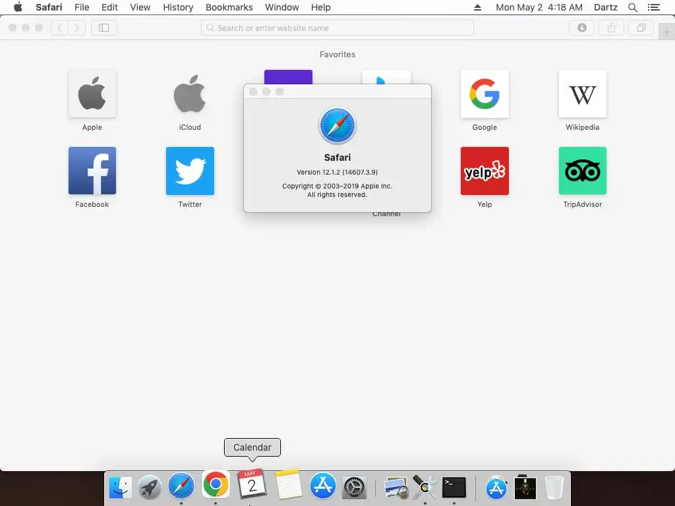The height and width of the screenshot is (506, 675).
Task: Show the Downloads toolbar button
Action: point(581,28)
